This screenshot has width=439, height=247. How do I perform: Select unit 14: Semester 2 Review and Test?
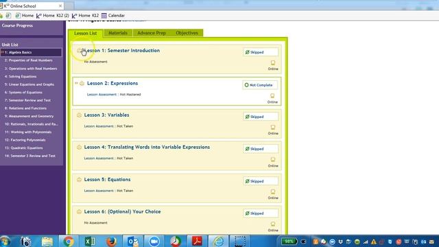pyautogui.click(x=30, y=156)
